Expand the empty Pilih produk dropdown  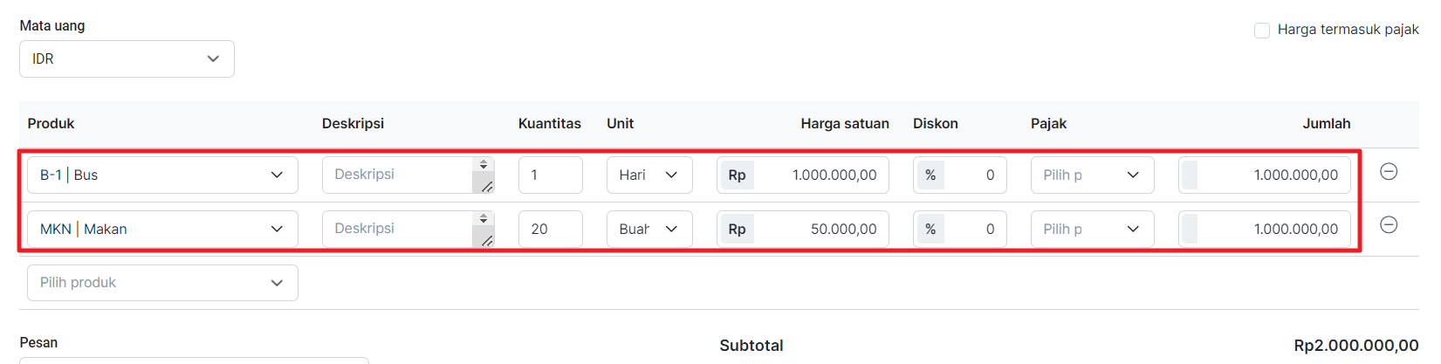point(162,283)
